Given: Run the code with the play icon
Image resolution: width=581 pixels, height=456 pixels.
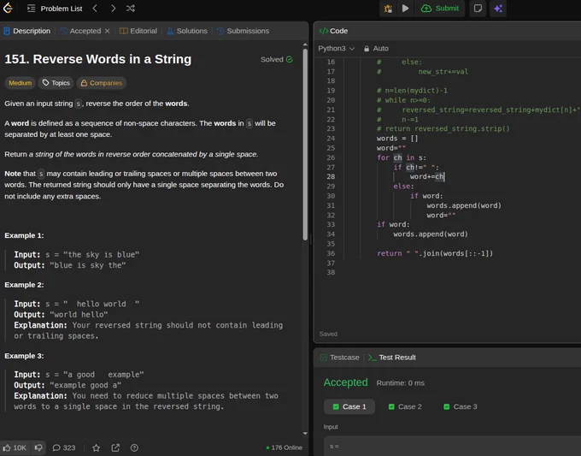Looking at the screenshot, I should tap(406, 9).
